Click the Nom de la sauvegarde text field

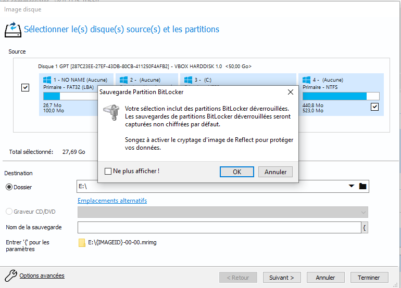(x=219, y=227)
